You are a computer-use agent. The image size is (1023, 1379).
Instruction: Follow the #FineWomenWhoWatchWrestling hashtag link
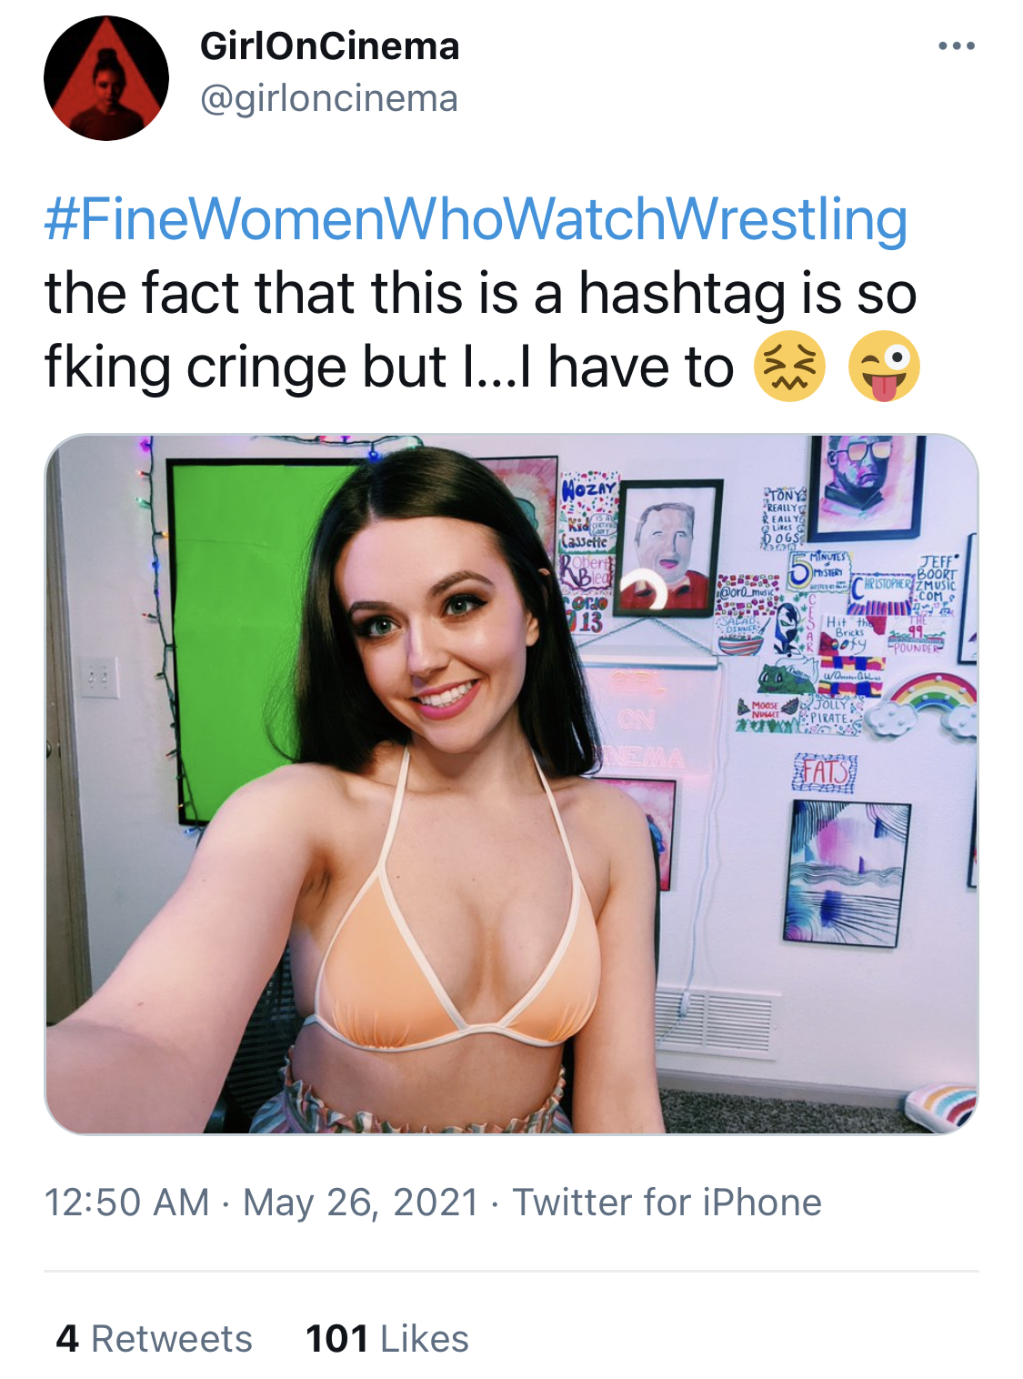pyautogui.click(x=476, y=220)
